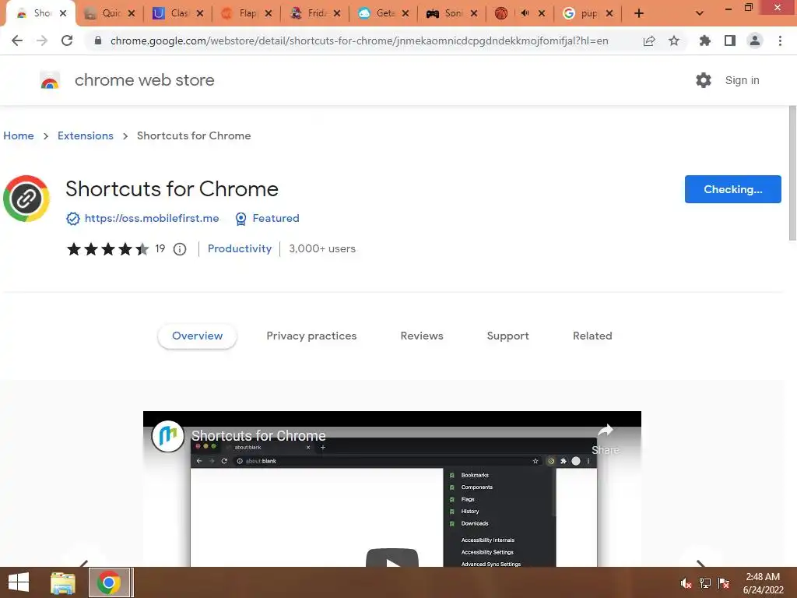Open the Chrome profile avatar

coord(755,40)
